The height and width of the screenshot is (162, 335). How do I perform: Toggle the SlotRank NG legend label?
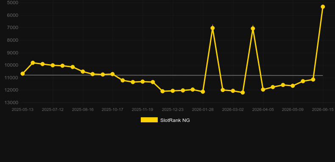click(x=175, y=120)
